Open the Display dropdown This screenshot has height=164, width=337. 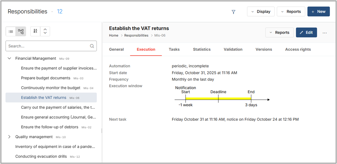click(261, 12)
